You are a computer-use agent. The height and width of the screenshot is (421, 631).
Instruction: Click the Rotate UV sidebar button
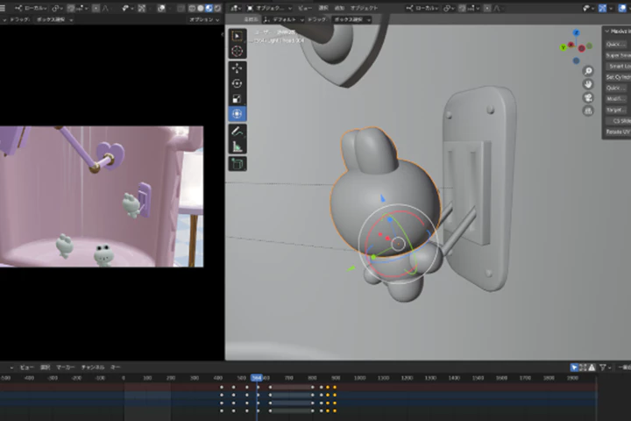[x=618, y=132]
